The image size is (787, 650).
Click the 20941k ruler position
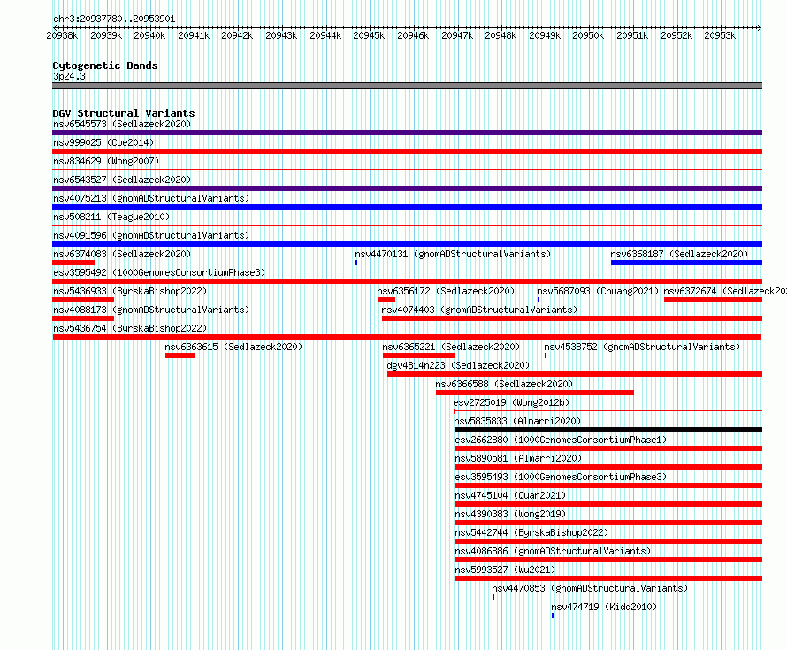(x=194, y=35)
